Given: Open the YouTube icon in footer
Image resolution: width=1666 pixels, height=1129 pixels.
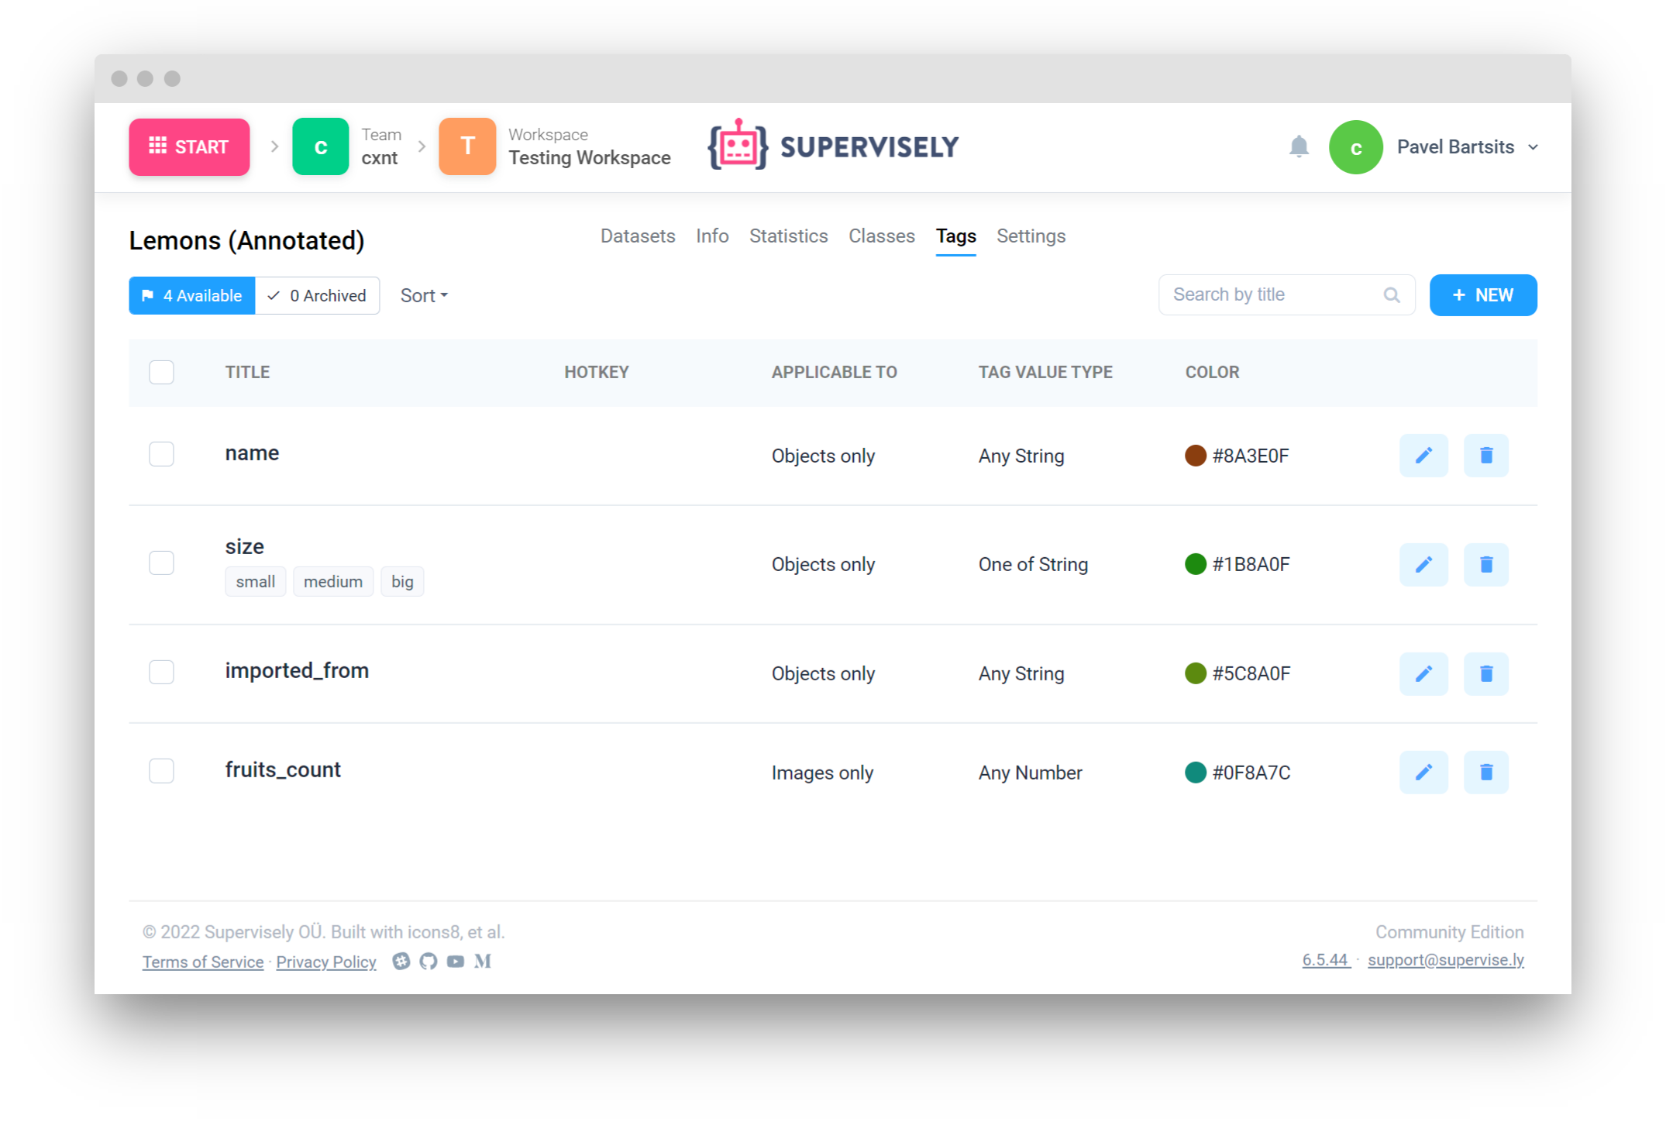Looking at the screenshot, I should tap(456, 962).
